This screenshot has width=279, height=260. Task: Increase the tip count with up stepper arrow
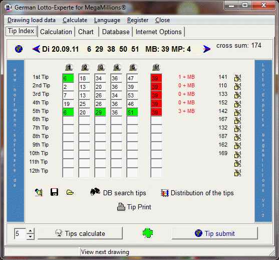click(x=31, y=231)
